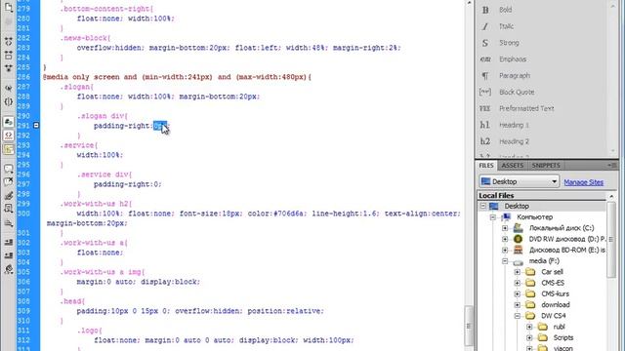This screenshot has width=625, height=351.
Task: Click the '.logo{' selector on line 311
Action: [x=90, y=331]
